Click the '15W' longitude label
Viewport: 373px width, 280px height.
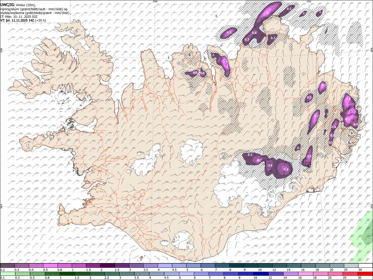[x=309, y=1]
